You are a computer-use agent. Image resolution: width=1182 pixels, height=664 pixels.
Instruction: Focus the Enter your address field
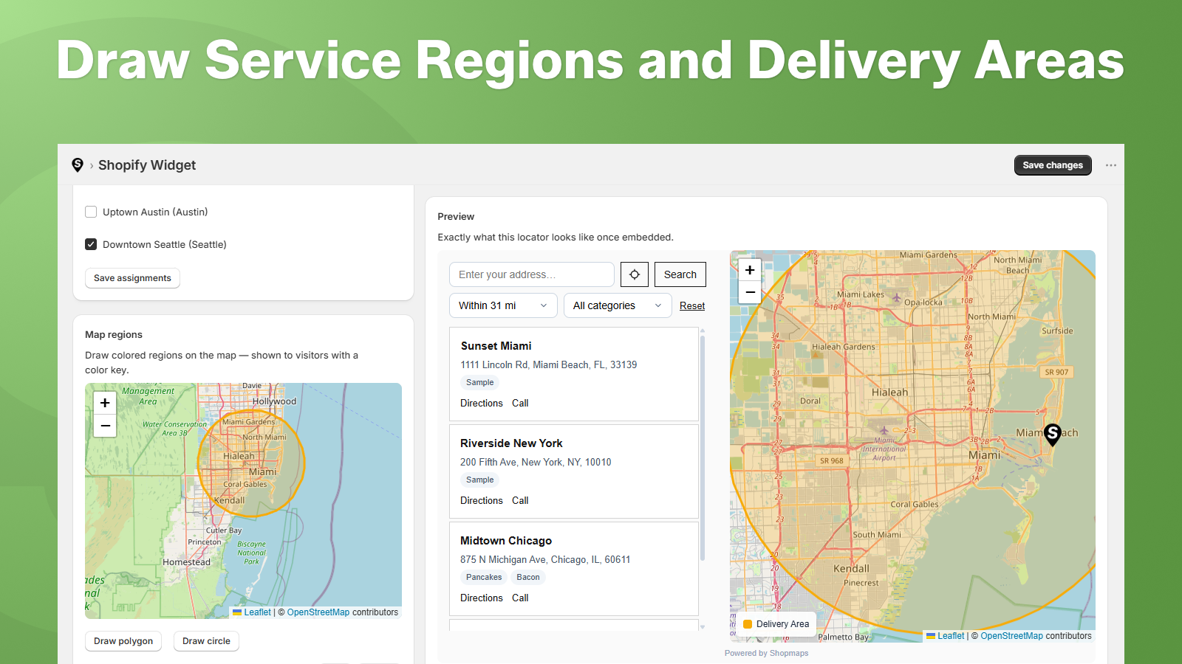pyautogui.click(x=532, y=274)
